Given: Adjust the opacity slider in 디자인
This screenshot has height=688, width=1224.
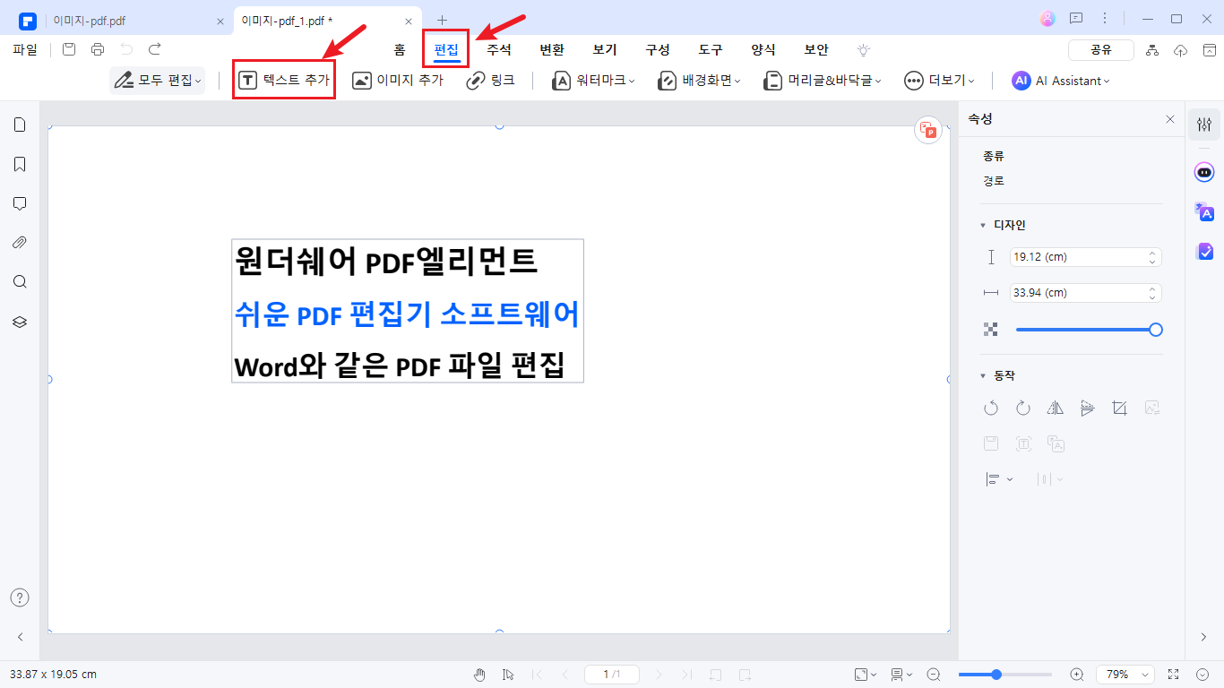Looking at the screenshot, I should tap(1089, 330).
